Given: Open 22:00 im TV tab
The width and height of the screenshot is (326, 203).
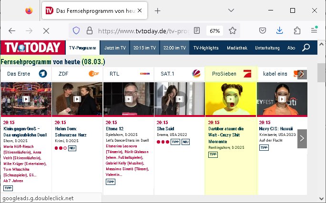Looking at the screenshot, I should [174, 48].
